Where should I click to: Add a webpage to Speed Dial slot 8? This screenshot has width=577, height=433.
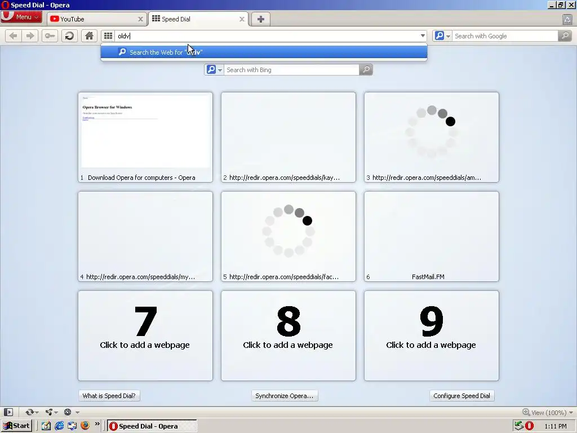(x=288, y=335)
